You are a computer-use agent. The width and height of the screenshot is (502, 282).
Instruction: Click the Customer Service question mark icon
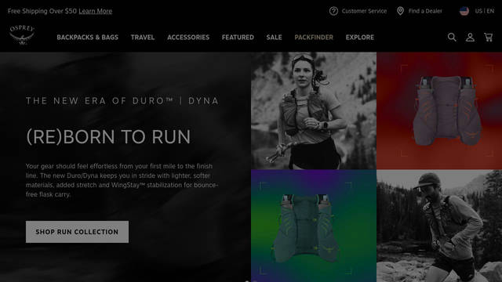click(333, 11)
